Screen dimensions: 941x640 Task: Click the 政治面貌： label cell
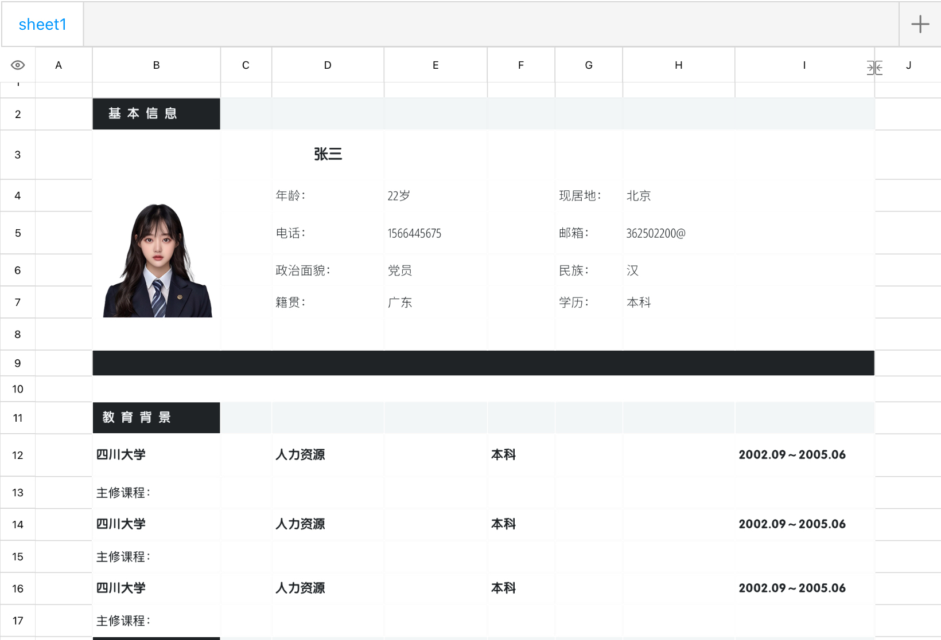click(328, 270)
